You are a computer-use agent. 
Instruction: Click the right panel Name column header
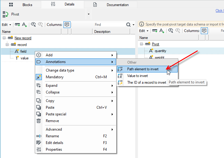[x=168, y=38]
